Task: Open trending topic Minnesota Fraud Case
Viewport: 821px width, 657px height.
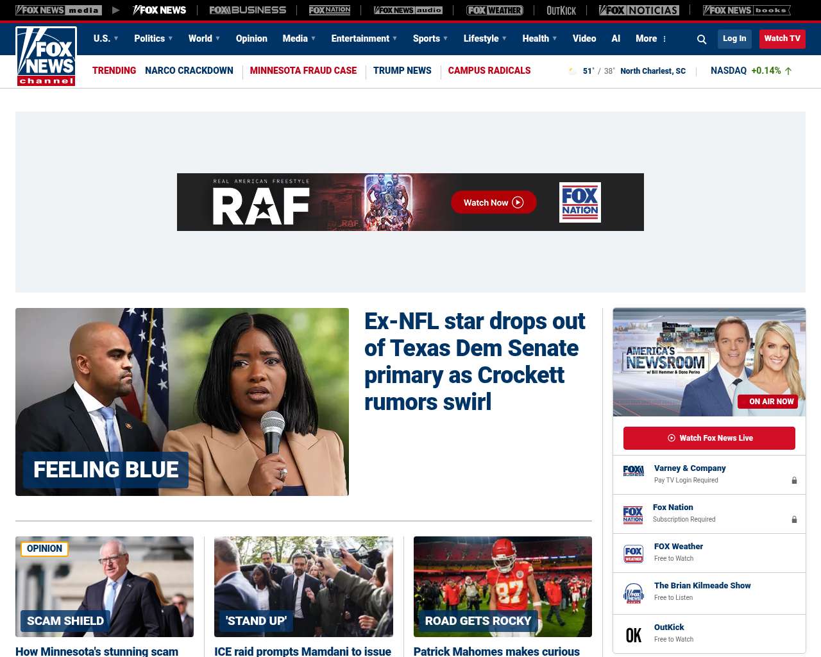Action: [x=303, y=71]
